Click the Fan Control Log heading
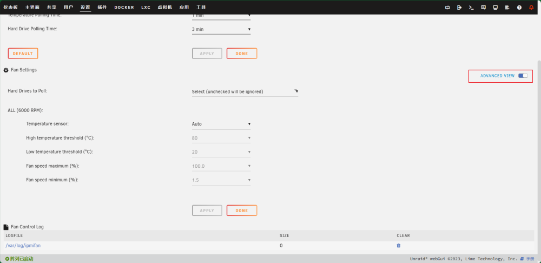 pyautogui.click(x=27, y=227)
